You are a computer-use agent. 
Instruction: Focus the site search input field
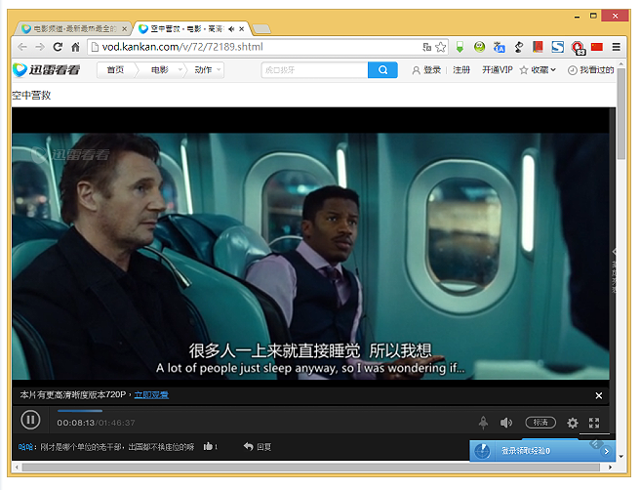(314, 70)
